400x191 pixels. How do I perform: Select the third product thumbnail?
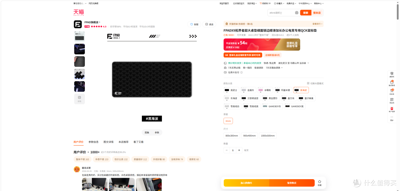pyautogui.click(x=79, y=62)
